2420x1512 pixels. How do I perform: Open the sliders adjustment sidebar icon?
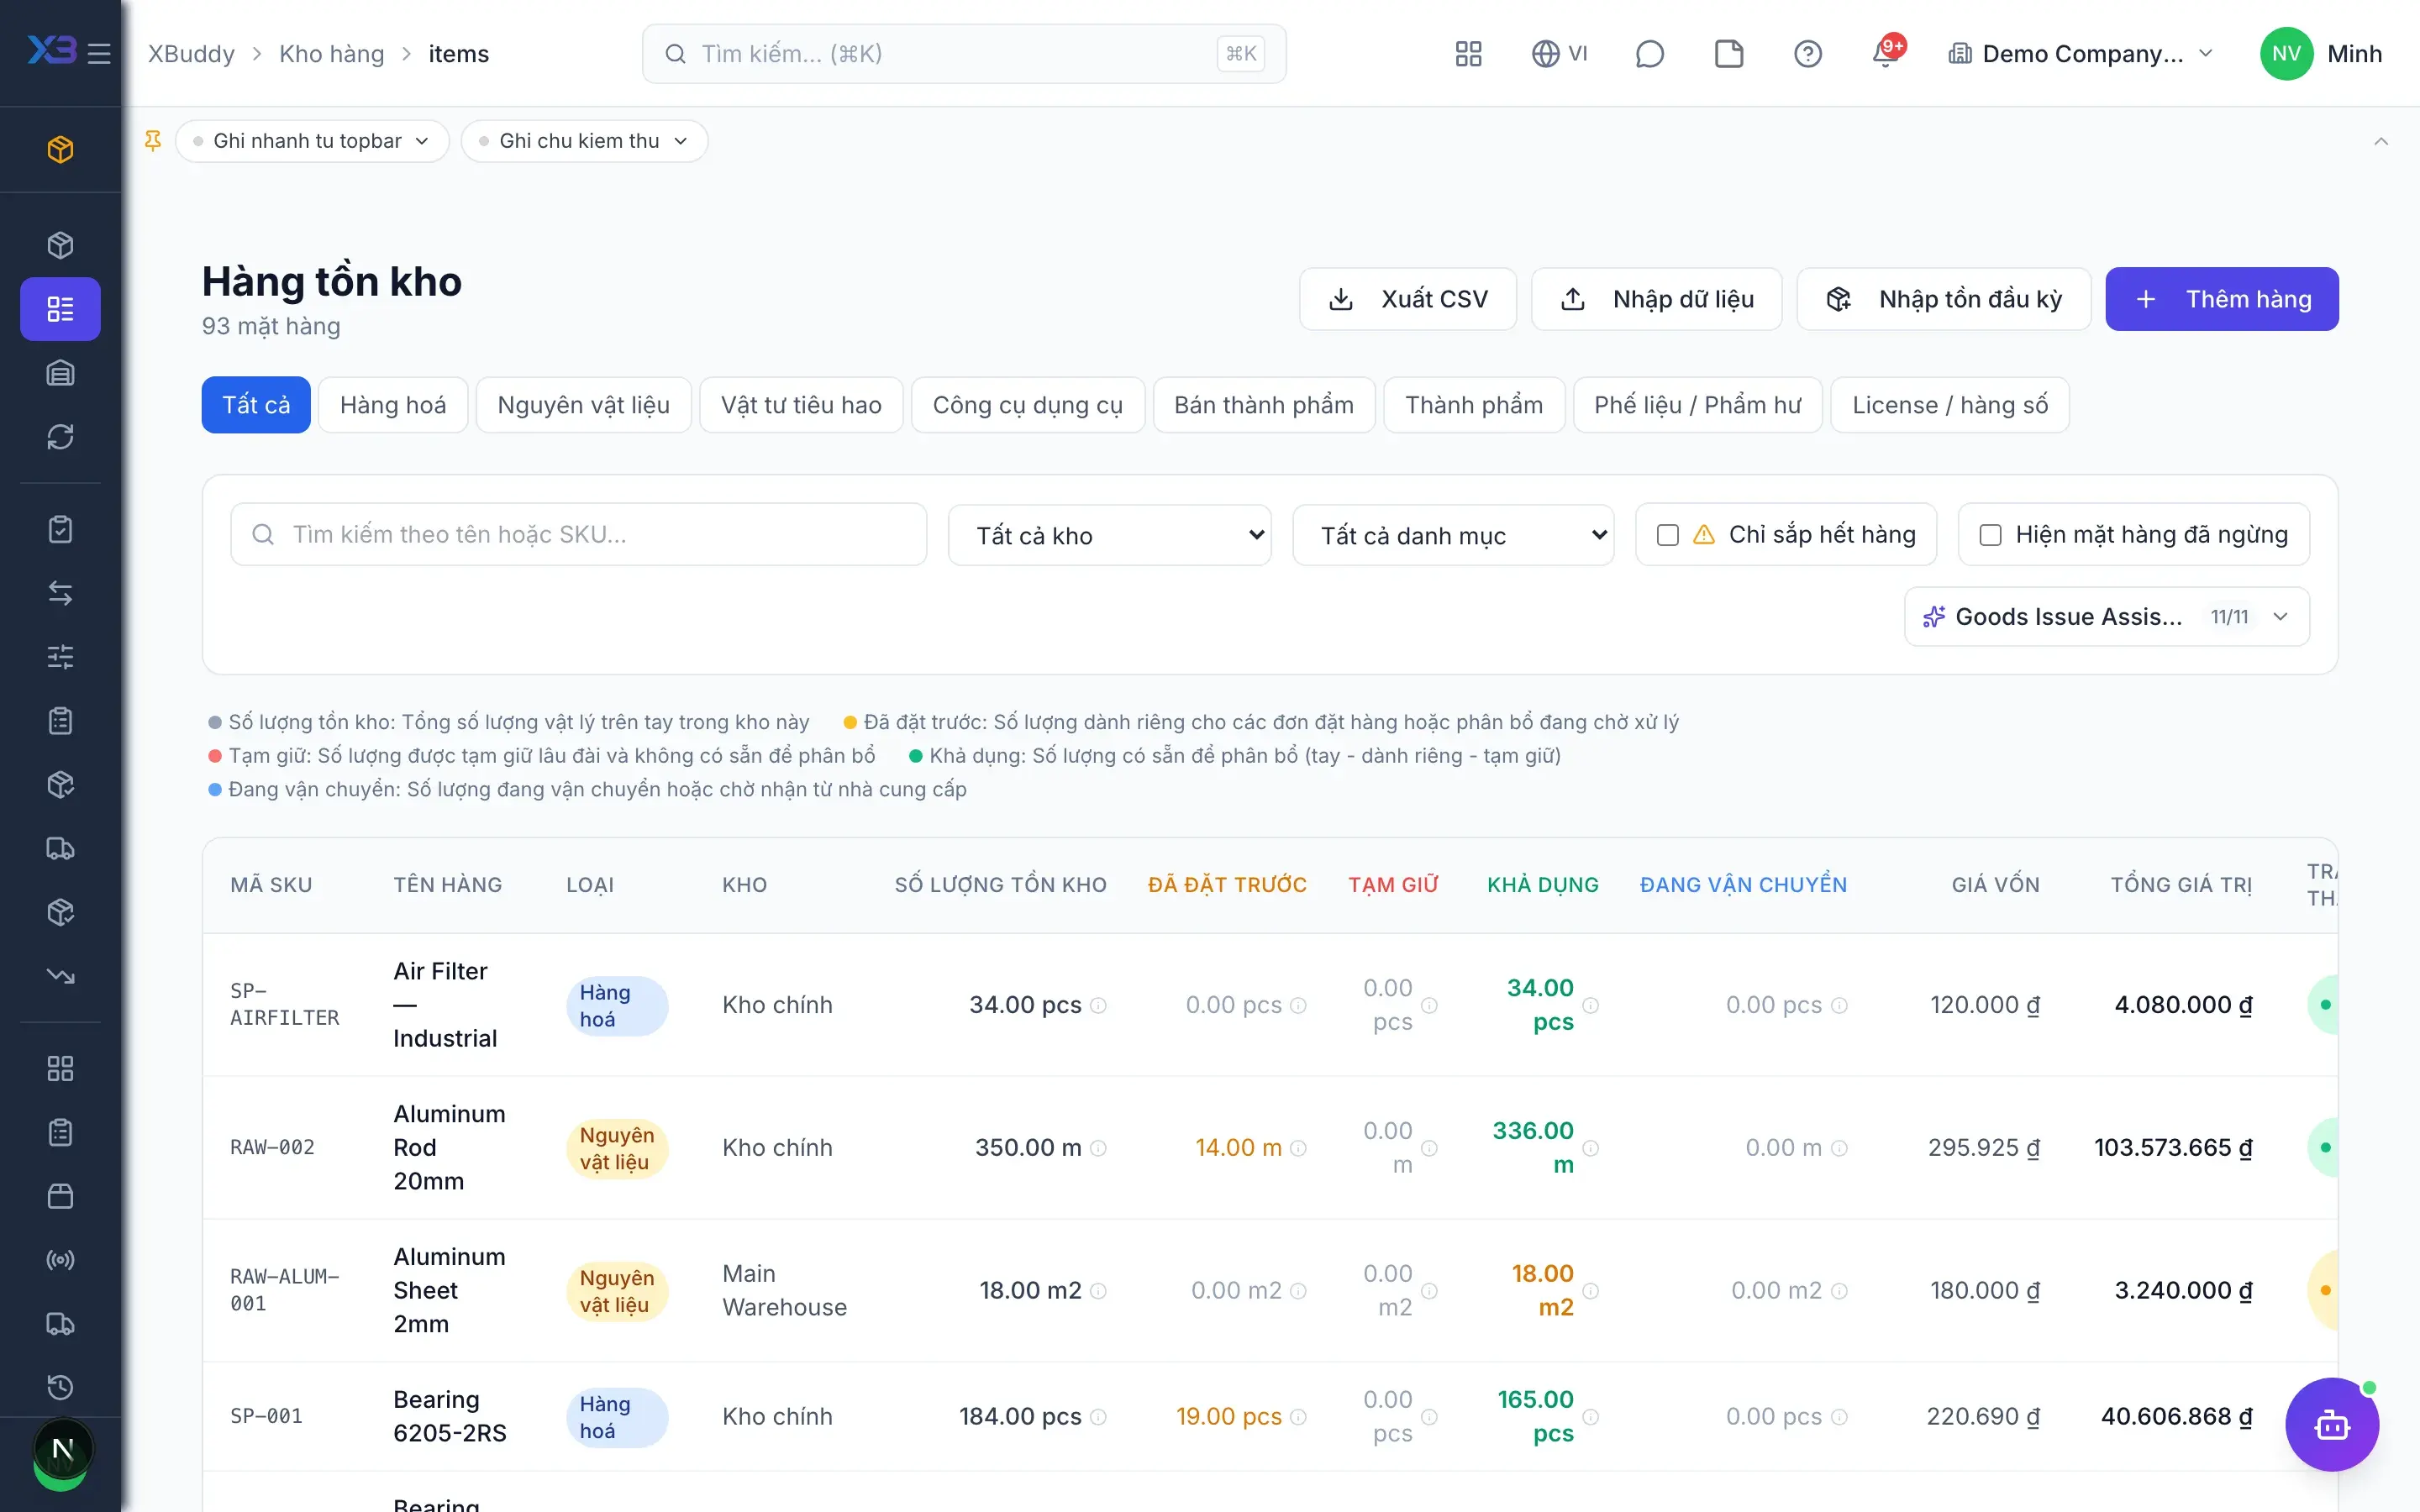pyautogui.click(x=60, y=657)
